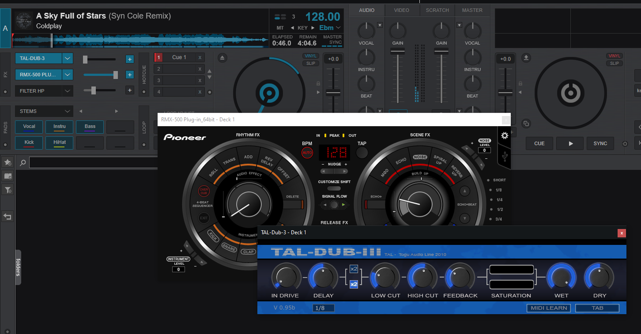Image resolution: width=641 pixels, height=334 pixels.
Task: Switch to the VIDEO tab
Action: [x=402, y=10]
